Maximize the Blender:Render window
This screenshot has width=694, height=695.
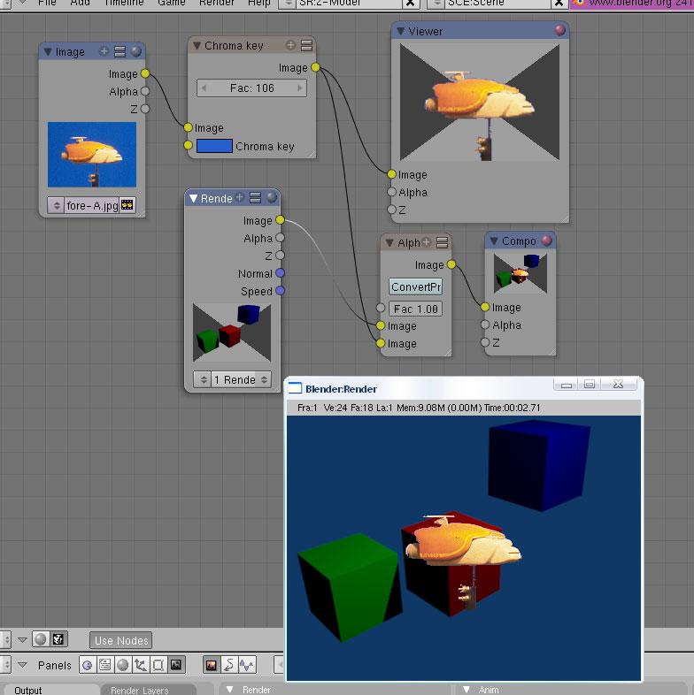(590, 385)
